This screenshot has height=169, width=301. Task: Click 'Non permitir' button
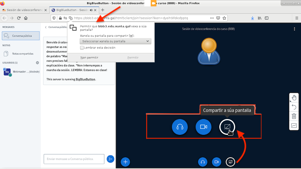coord(90,58)
